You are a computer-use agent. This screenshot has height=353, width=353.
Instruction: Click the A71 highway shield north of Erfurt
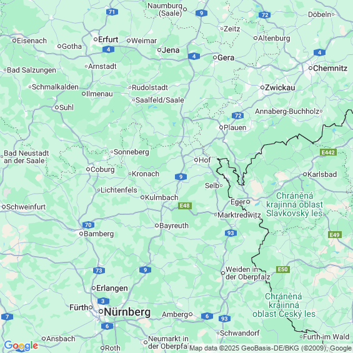[112, 12]
